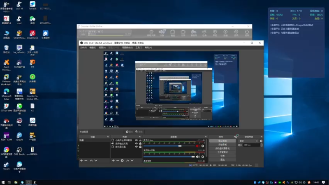Image resolution: width=329 pixels, height=185 pixels.
Task: Click 退出 exit button in Controls
Action: coord(222,160)
